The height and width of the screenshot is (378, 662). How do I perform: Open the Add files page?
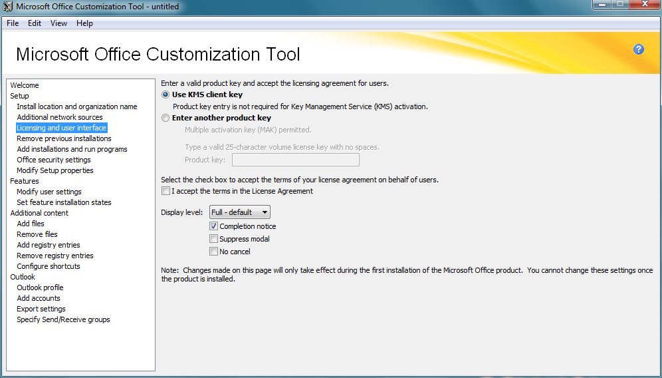coord(31,224)
